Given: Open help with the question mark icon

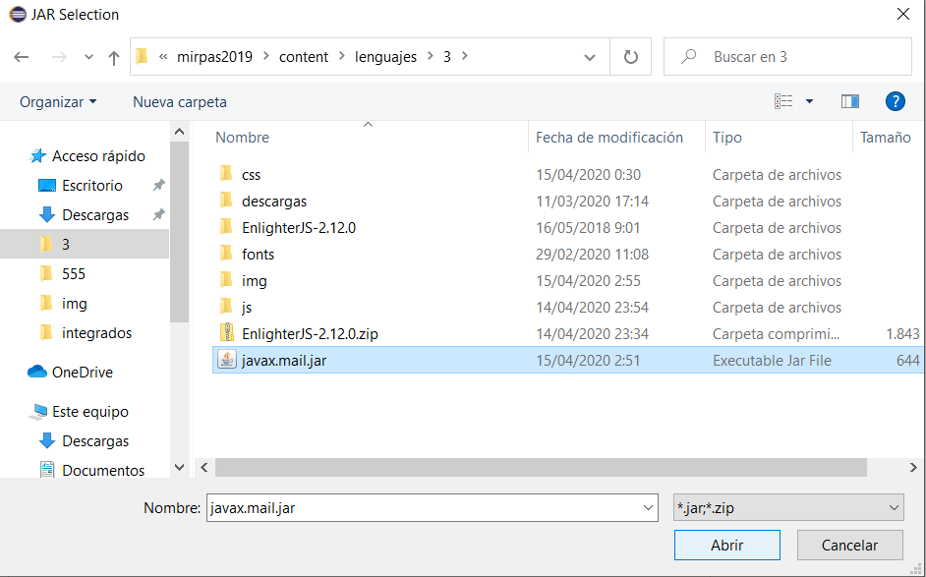Looking at the screenshot, I should (896, 101).
